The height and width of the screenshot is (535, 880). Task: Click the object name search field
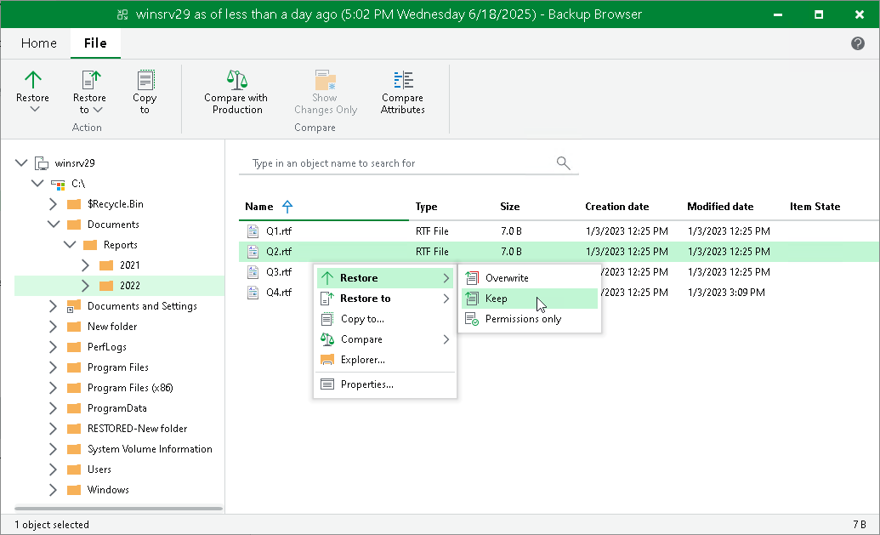click(400, 162)
